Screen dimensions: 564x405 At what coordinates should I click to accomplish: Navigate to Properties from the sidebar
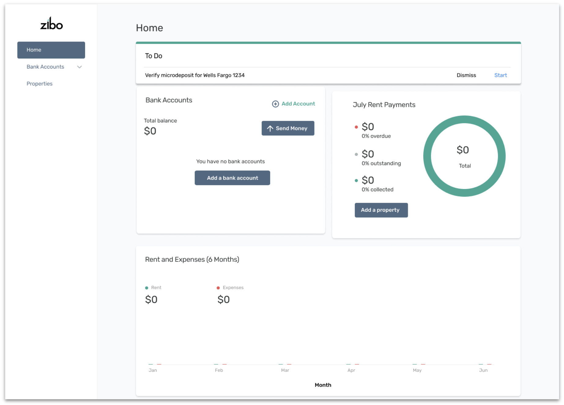(x=39, y=84)
